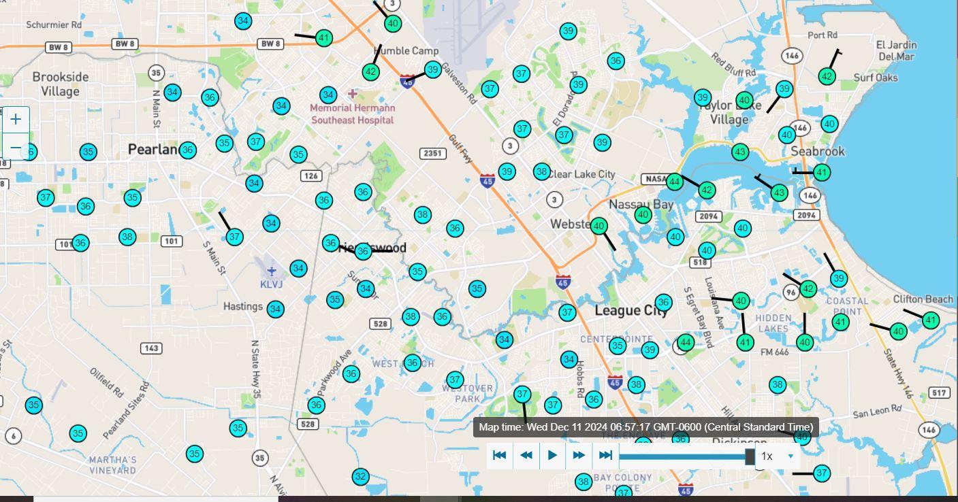Click the timeline slider handle
The height and width of the screenshot is (502, 958).
pos(750,456)
